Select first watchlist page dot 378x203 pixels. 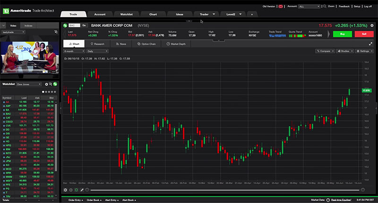click(x=43, y=92)
